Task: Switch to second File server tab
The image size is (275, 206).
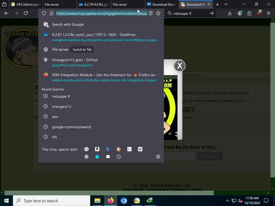Action: coord(128,4)
